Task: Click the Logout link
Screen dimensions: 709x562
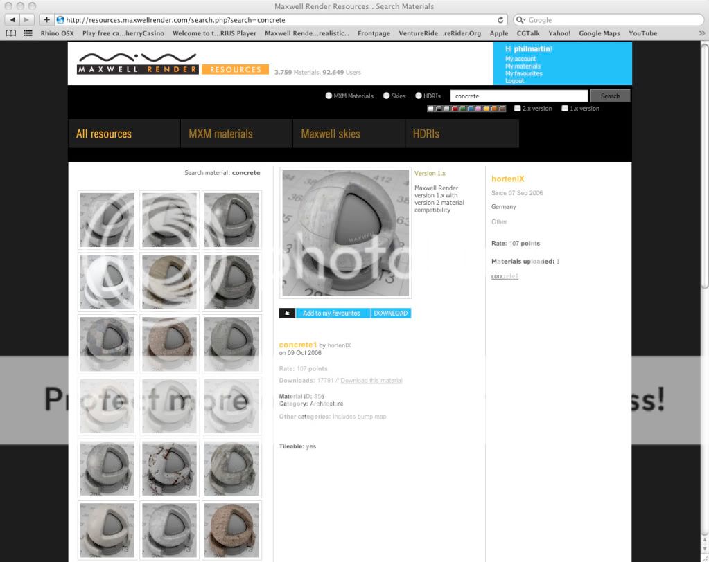Action: (x=514, y=81)
